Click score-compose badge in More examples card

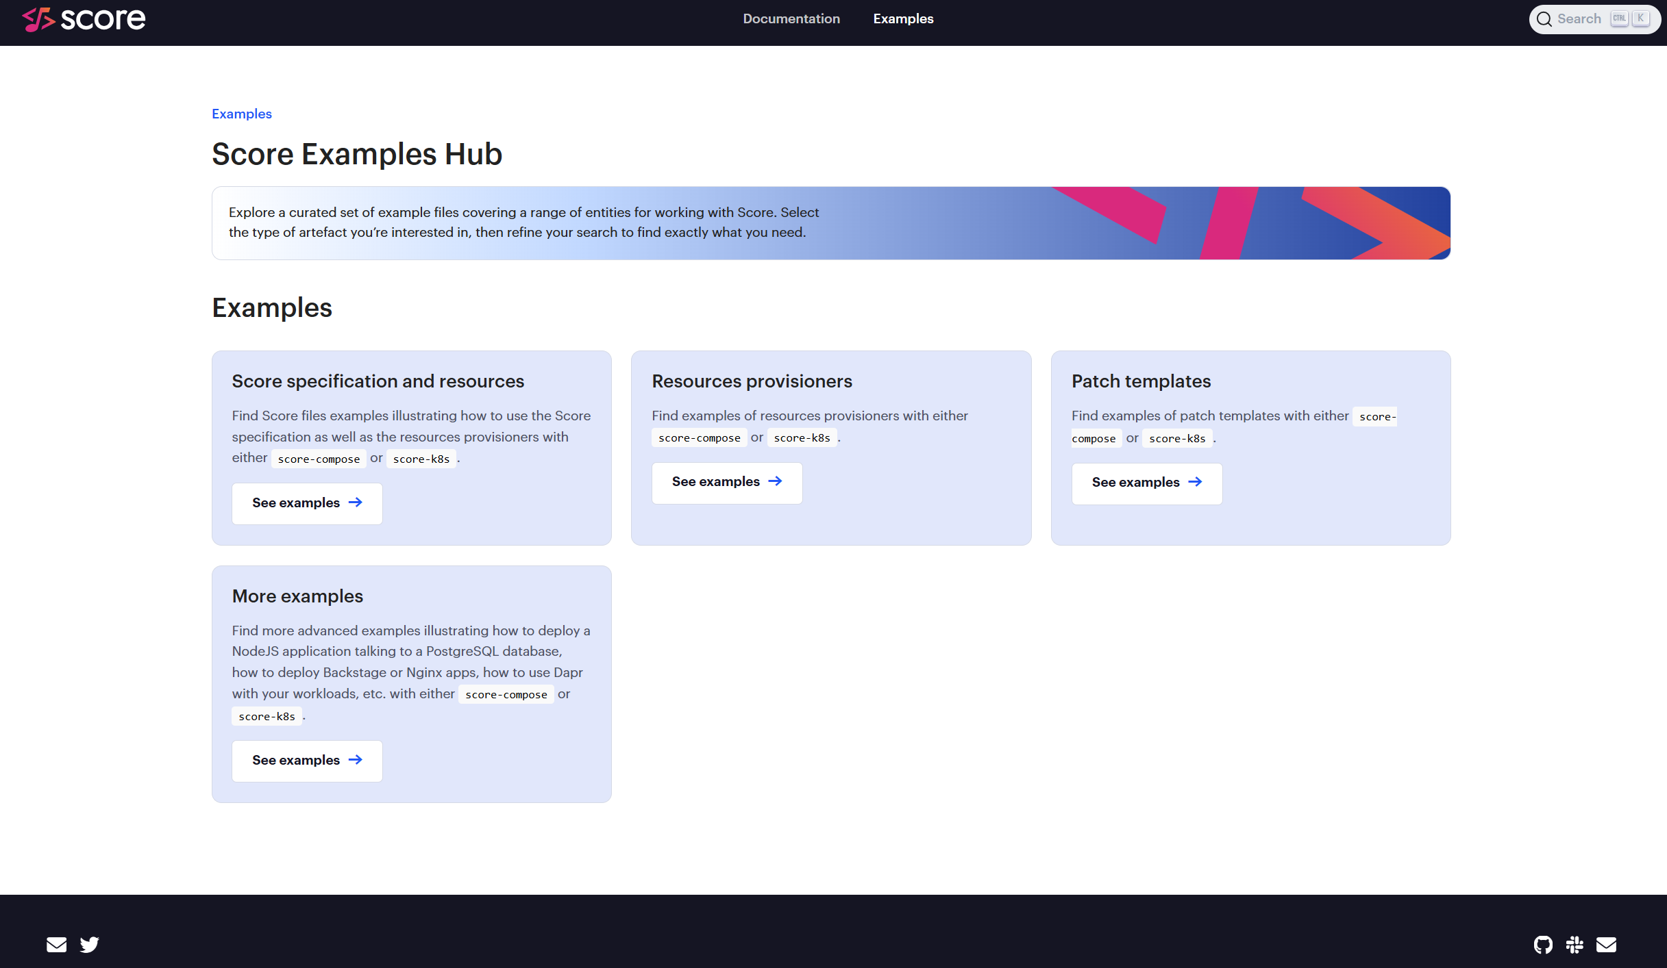pos(506,694)
